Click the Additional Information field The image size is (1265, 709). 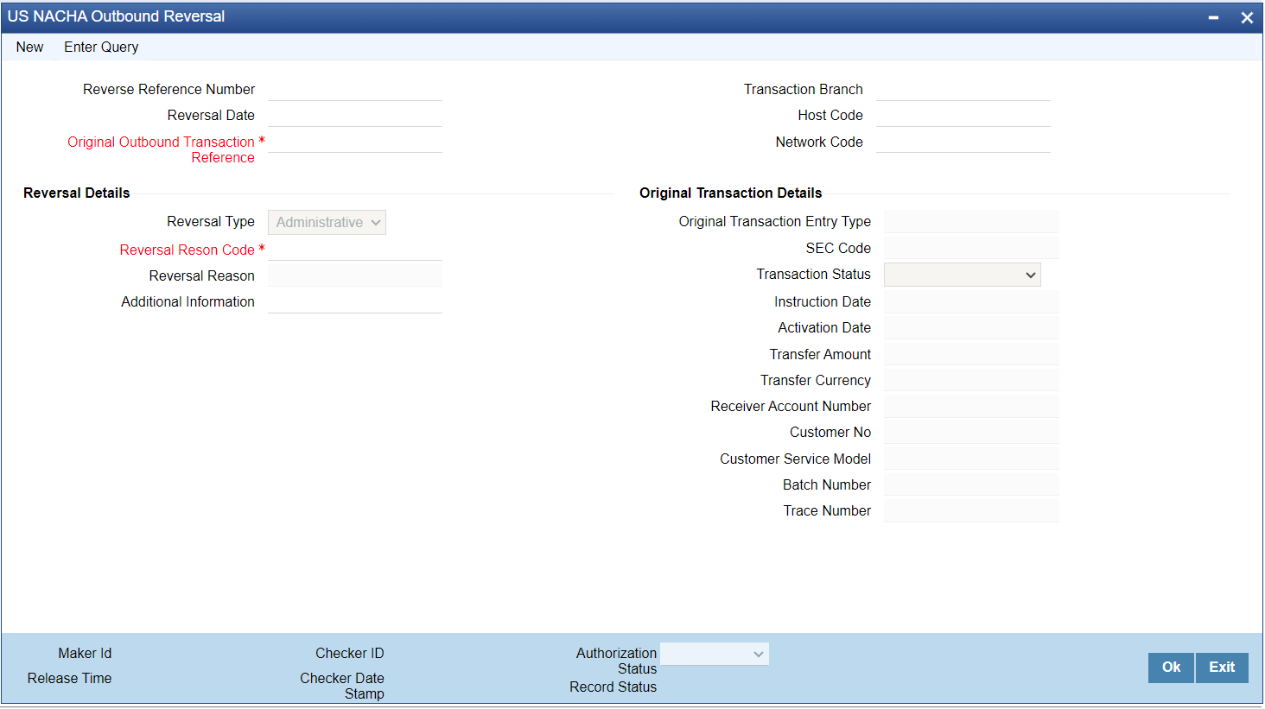pos(355,302)
